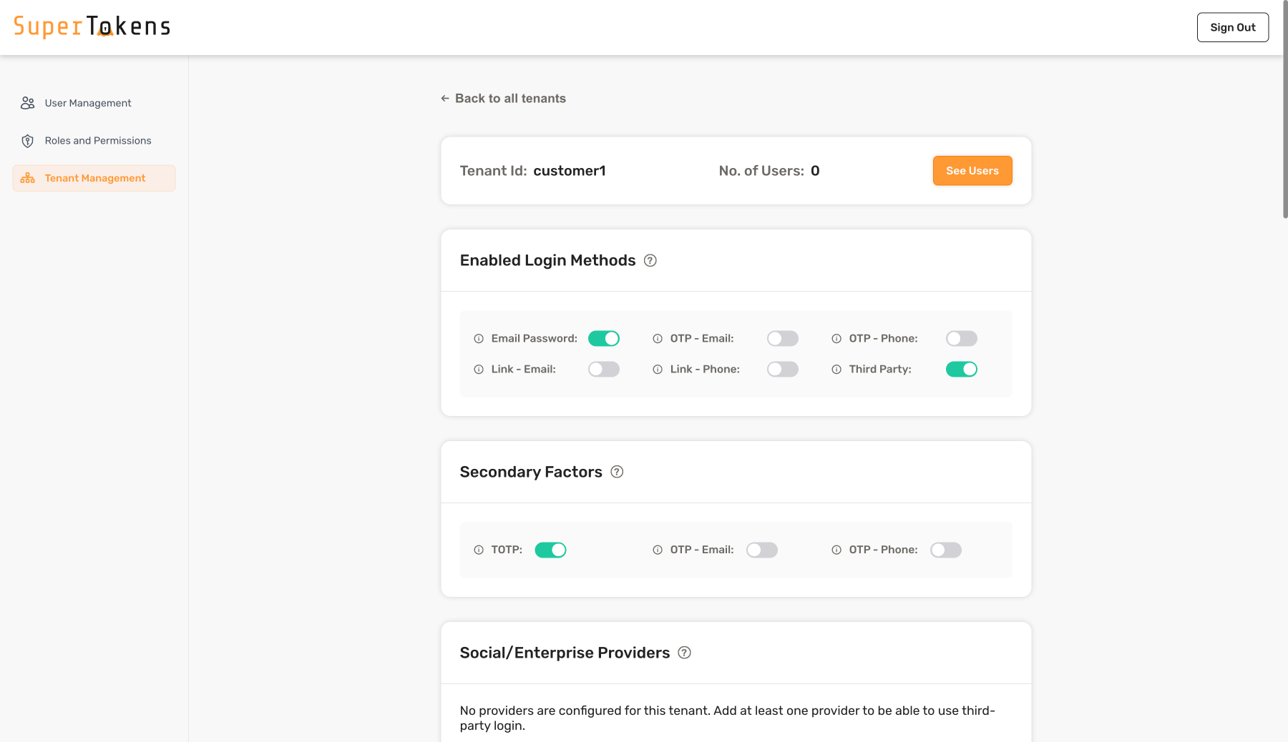The image size is (1288, 742).
Task: Select the User Management sidebar icon
Action: click(x=27, y=102)
